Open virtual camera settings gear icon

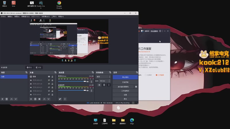coord(136,87)
